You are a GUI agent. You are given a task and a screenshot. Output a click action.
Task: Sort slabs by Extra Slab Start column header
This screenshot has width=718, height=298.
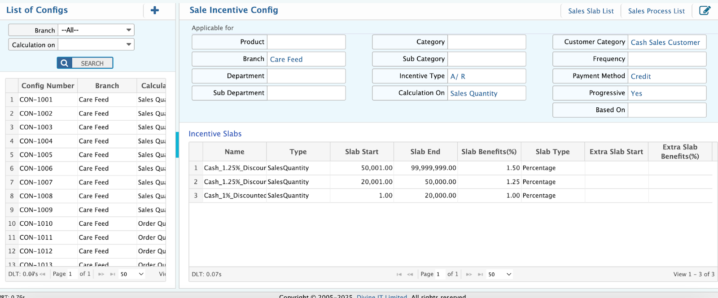[x=616, y=152]
